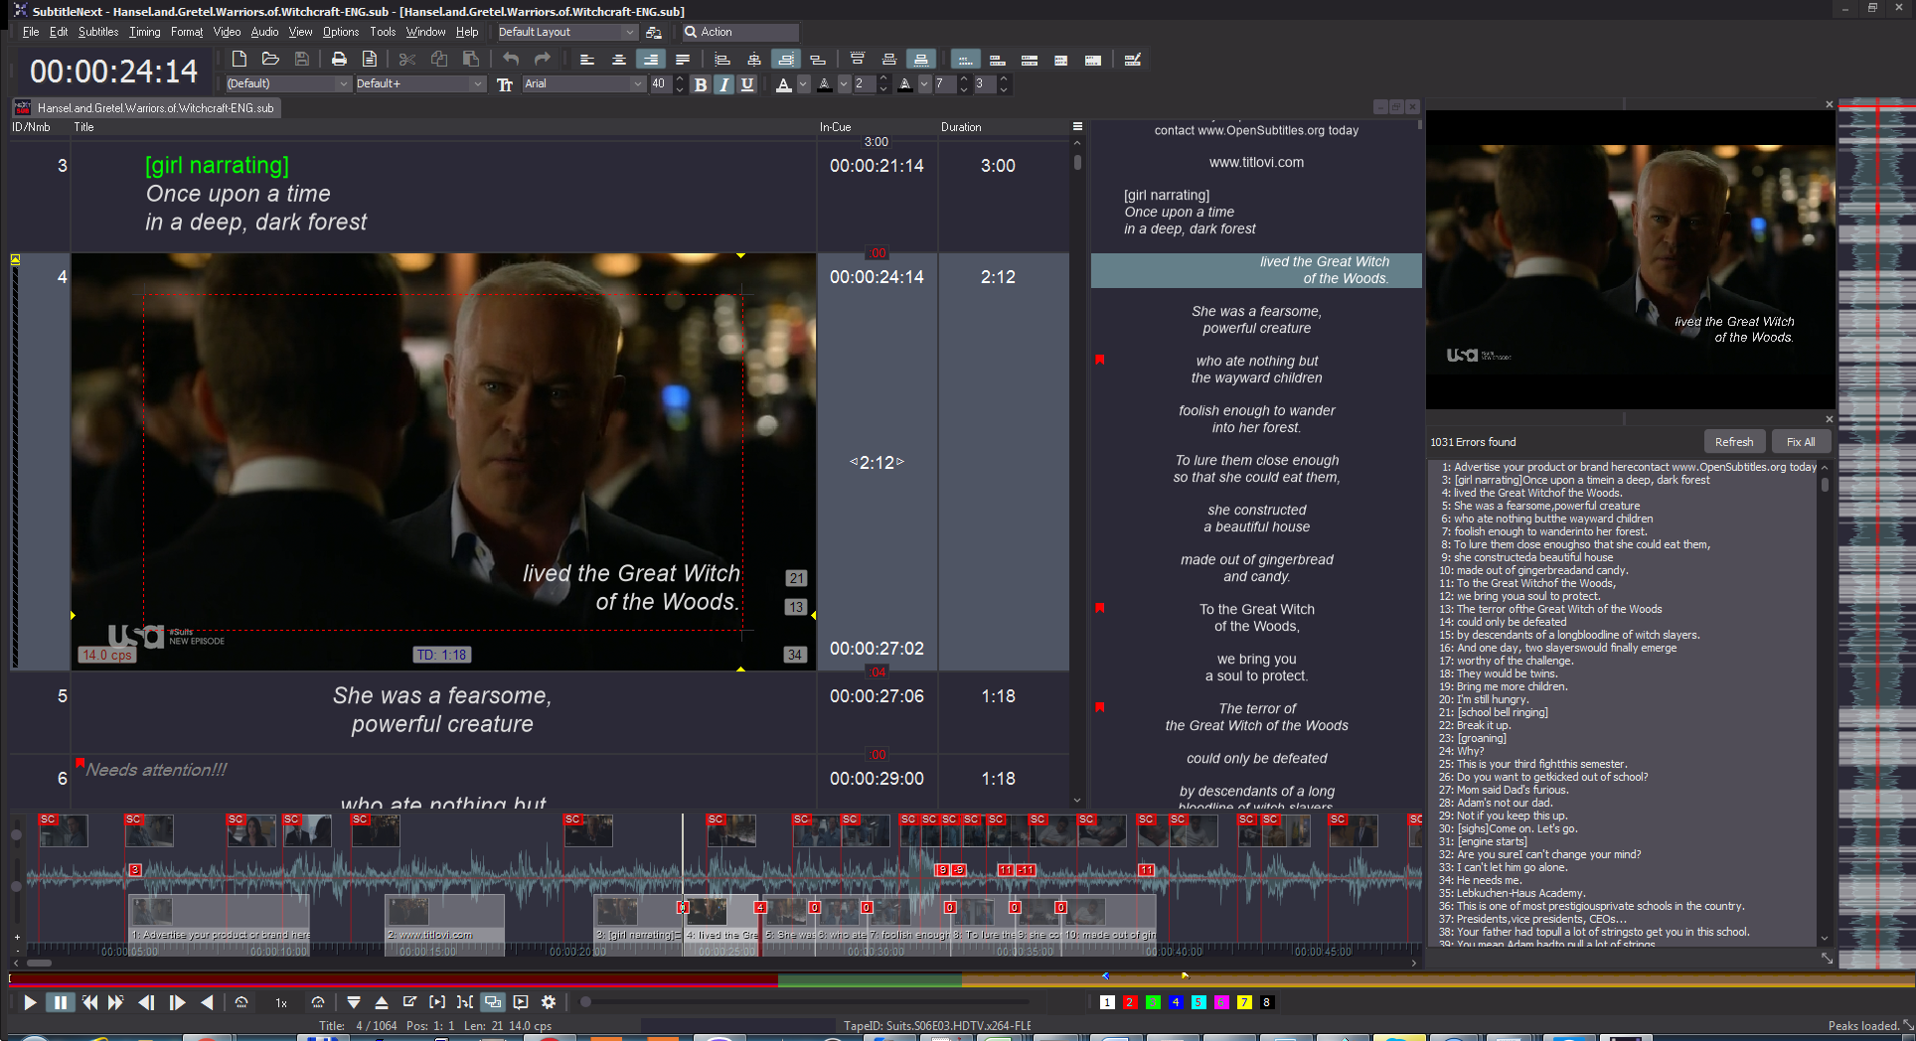Toggle bold formatting on subtitle text
The image size is (1916, 1041).
699,84
